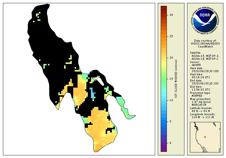This screenshot has width=226, height=158.
Task: Click the NOAA logo emblem
Action: click(205, 21)
